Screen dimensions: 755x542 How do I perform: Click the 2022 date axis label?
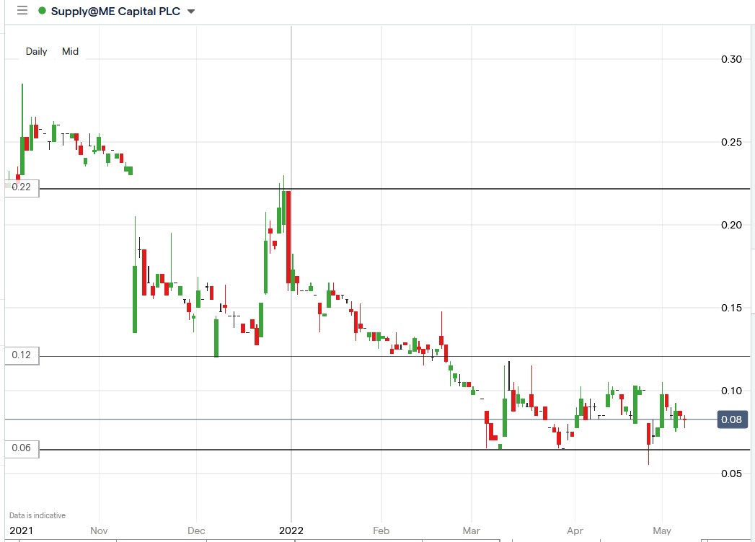coord(291,530)
